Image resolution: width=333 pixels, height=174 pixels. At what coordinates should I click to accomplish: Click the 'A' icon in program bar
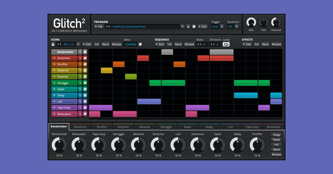click(188, 27)
